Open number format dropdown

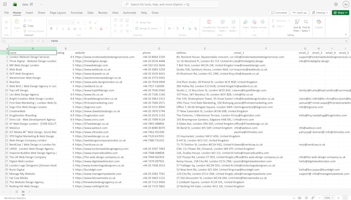click(190, 22)
